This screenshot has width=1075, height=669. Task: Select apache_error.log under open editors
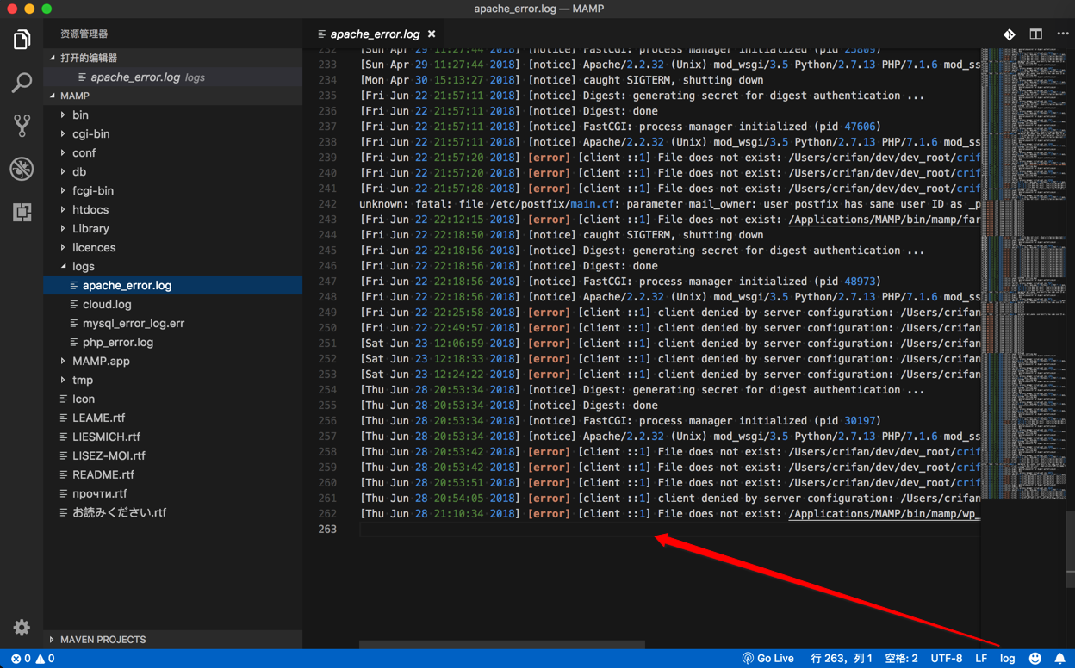click(x=172, y=77)
